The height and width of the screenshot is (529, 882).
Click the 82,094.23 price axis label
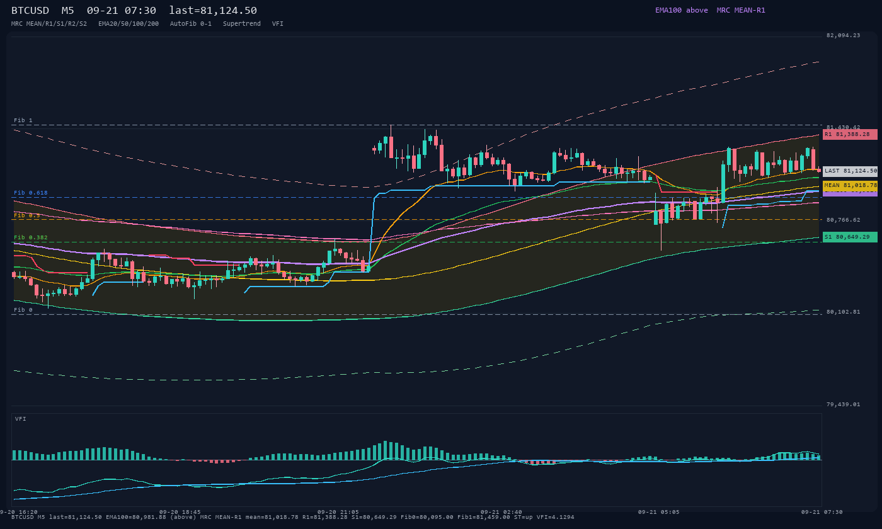point(843,35)
